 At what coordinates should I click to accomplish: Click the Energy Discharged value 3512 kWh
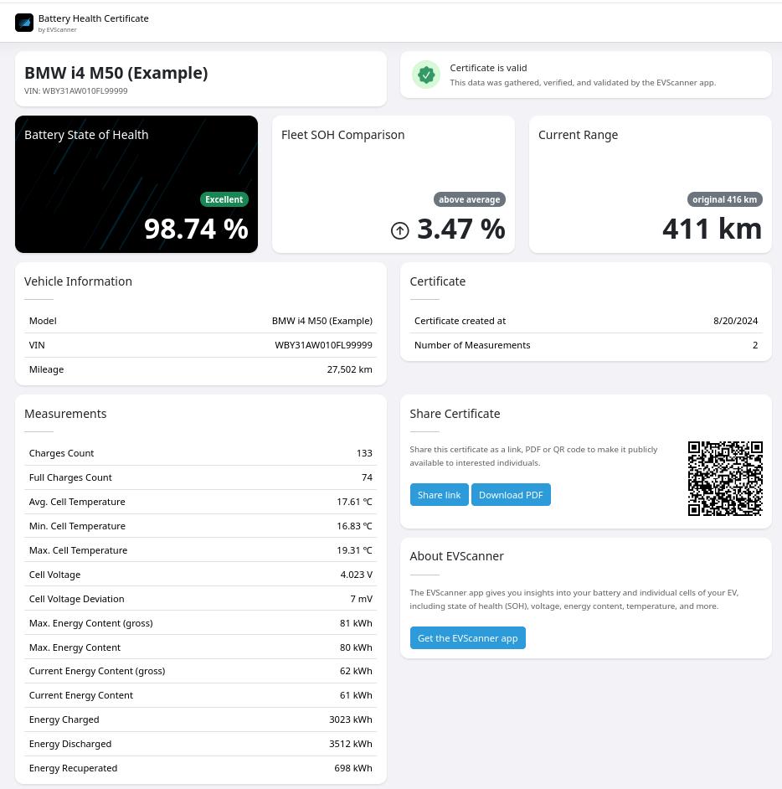click(351, 744)
